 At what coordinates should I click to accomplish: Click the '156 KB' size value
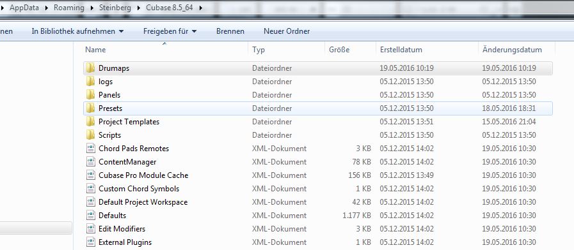(360, 175)
